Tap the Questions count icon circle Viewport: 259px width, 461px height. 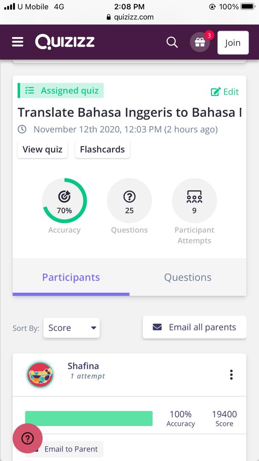pos(129,201)
